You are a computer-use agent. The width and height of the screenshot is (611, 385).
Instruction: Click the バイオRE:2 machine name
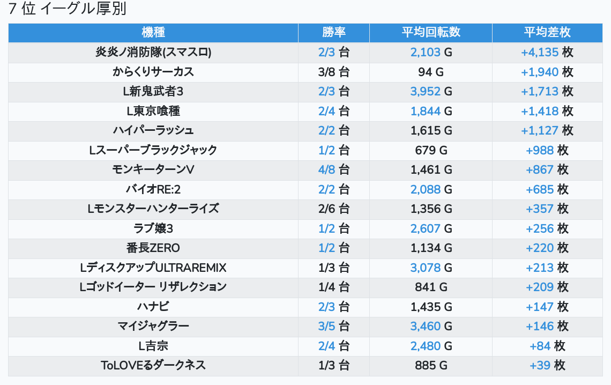tap(153, 189)
